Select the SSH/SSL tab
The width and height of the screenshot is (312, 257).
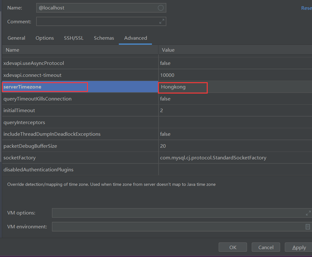(73, 38)
